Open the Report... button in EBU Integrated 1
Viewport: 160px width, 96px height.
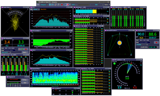(25, 52)
